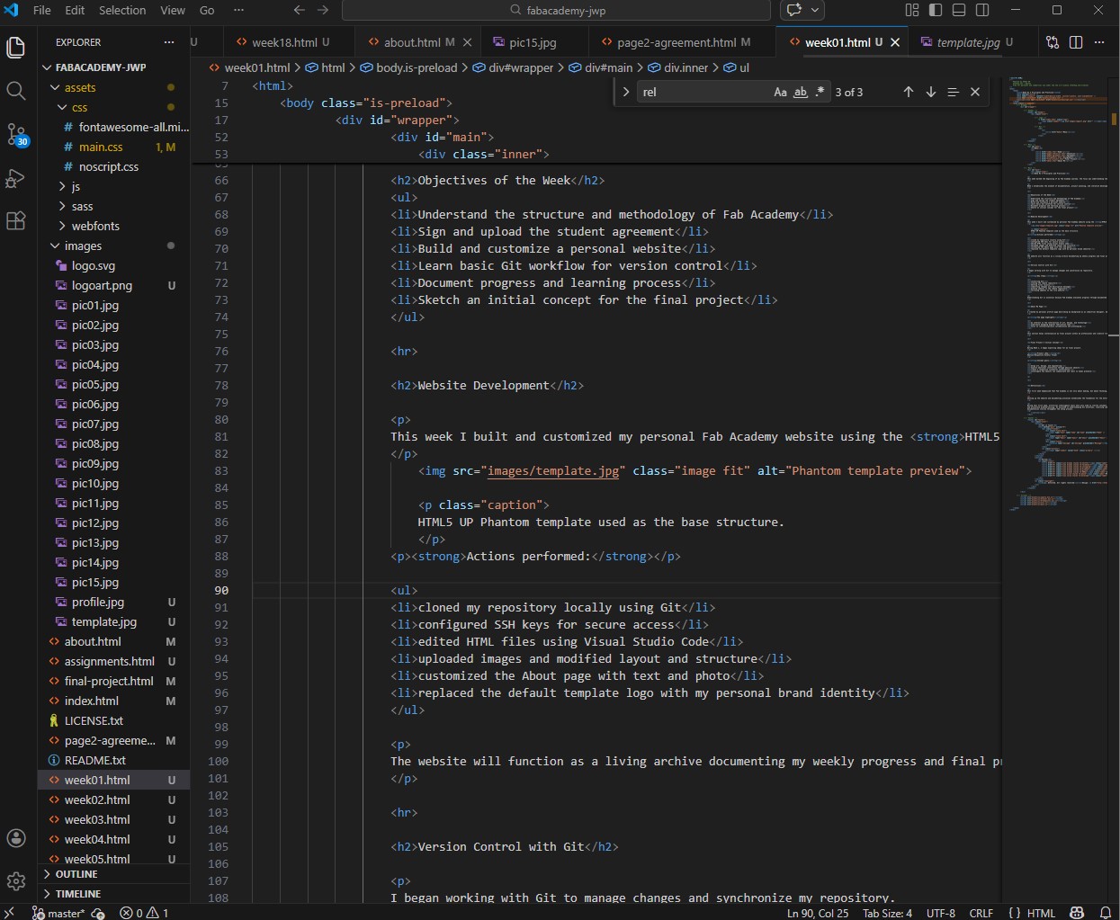Toggle Use Regular Expression in find widget
The width and height of the screenshot is (1120, 920).
click(820, 92)
